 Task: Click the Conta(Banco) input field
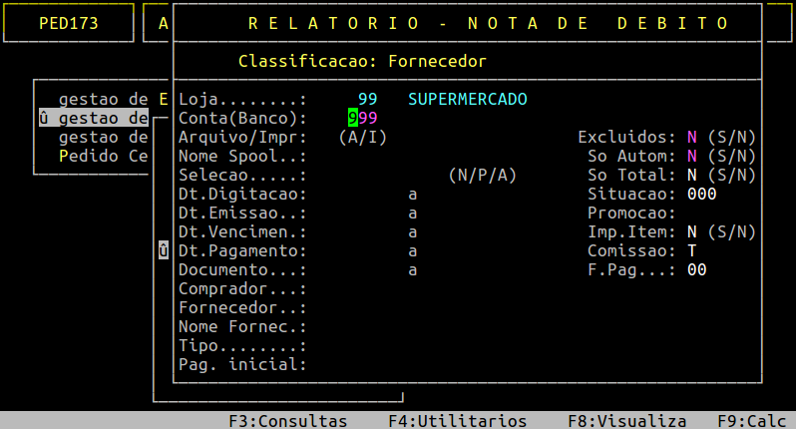(362, 118)
